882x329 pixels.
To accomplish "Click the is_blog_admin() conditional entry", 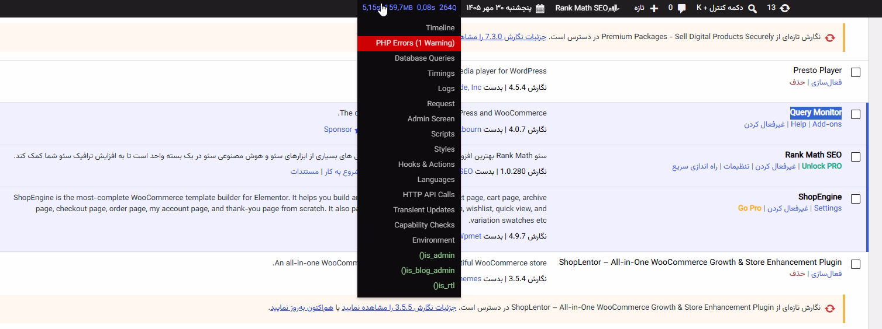I will (x=409, y=270).
